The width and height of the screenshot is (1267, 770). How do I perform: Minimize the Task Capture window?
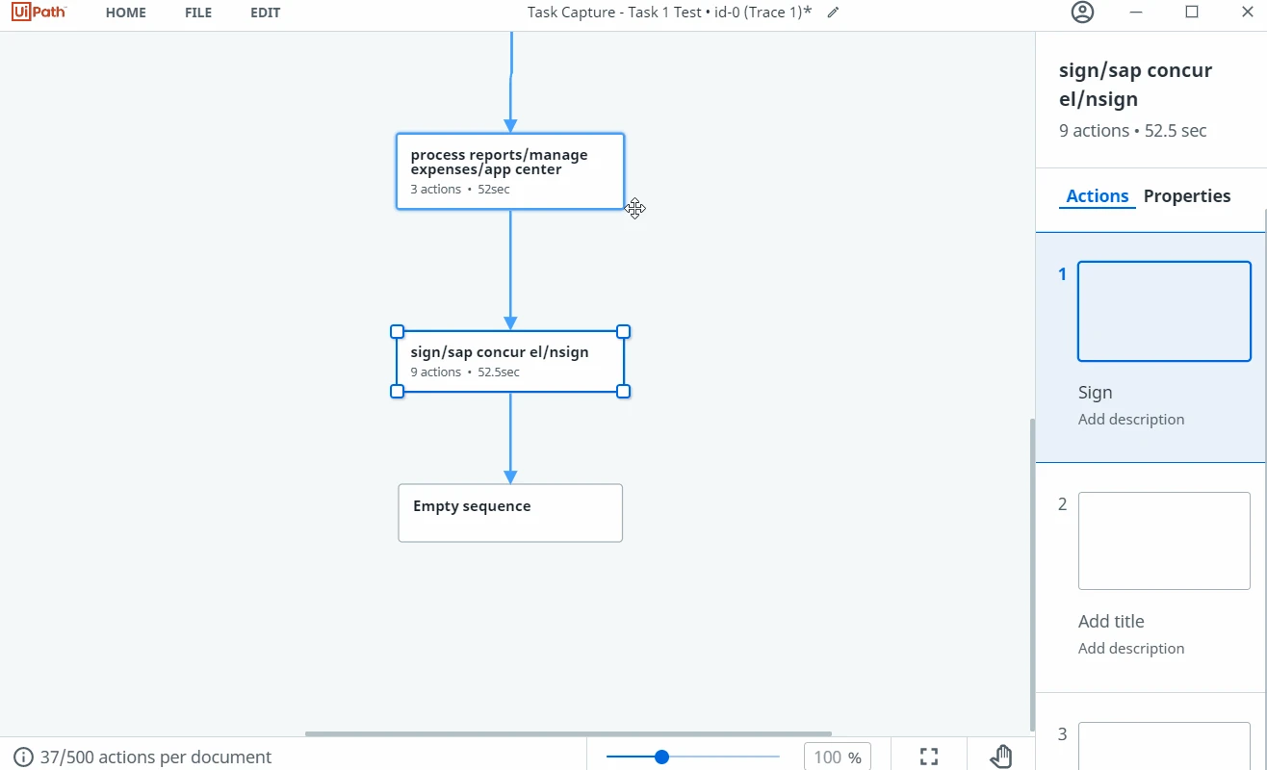point(1137,13)
